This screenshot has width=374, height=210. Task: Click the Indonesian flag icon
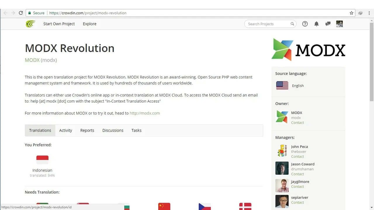(x=42, y=160)
